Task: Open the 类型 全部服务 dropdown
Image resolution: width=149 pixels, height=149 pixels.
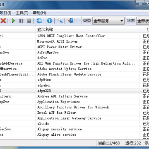Action: click(108, 21)
